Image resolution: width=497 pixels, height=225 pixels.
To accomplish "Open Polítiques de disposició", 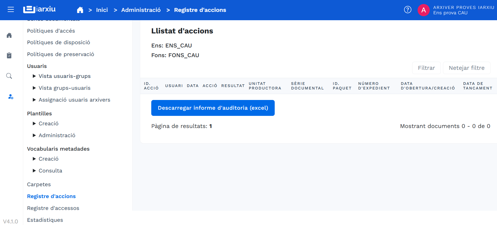I will click(58, 42).
